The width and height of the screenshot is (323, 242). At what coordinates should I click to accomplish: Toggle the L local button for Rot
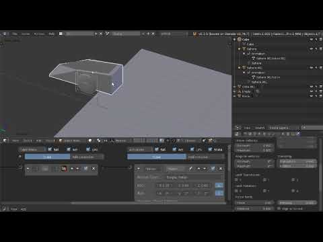tap(219, 193)
